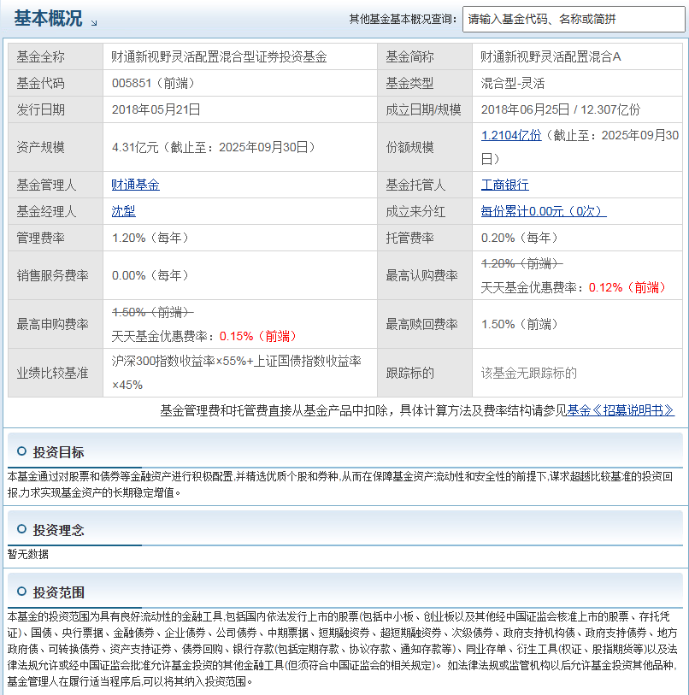The width and height of the screenshot is (689, 695).
Task: Click the inception value 2018年06月25日 / 12.307亿份
Action: (561, 109)
